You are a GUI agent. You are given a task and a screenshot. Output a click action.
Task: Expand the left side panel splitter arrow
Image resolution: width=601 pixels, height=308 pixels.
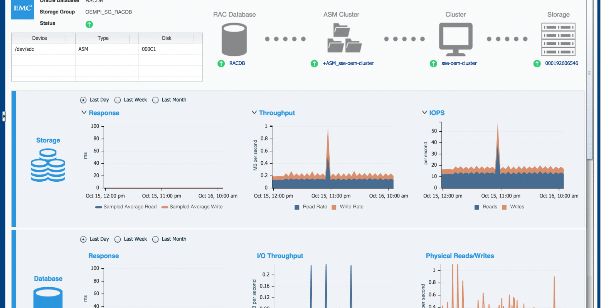(x=4, y=116)
